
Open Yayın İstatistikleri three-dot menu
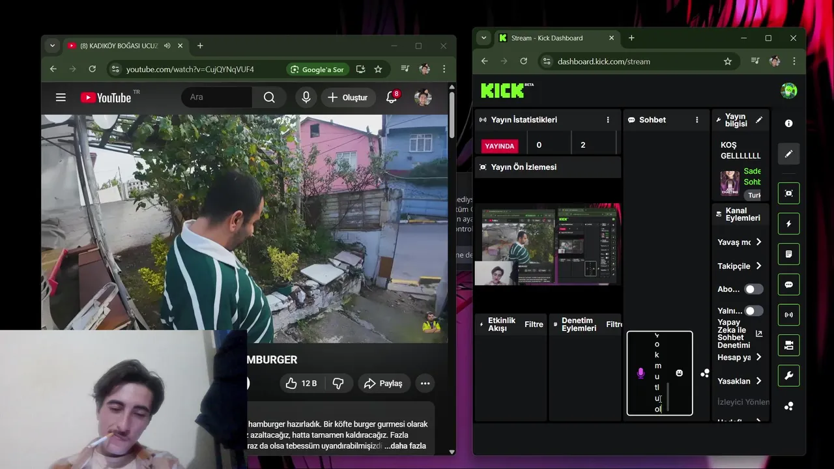[x=608, y=120]
